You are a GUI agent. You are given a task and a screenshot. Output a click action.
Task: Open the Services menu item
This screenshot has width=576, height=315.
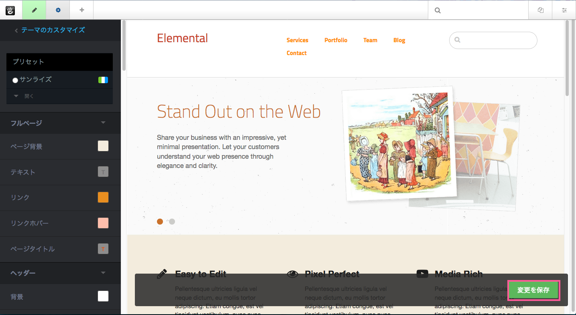(x=297, y=40)
